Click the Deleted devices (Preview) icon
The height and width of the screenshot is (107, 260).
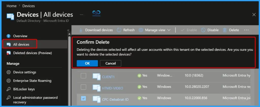pyautogui.click(x=8, y=53)
